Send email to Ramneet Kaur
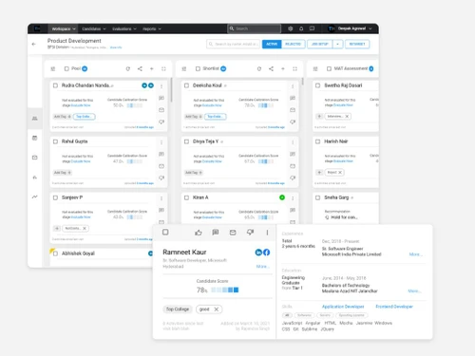 [233, 233]
